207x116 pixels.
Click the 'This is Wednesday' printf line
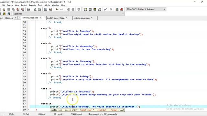[x=74, y=46]
